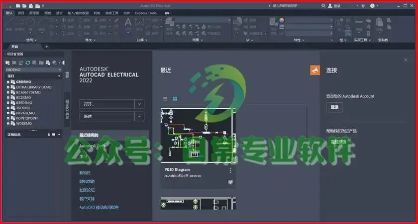418x224 pixels.
Task: Click the green Refresh icon in project manager
Action: click(28, 63)
